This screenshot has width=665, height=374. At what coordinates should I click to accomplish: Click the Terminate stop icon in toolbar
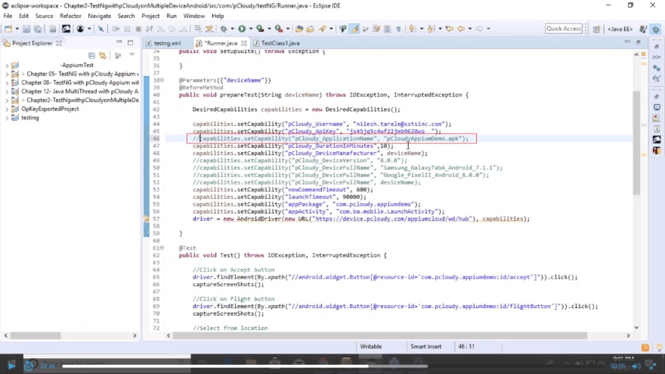pyautogui.click(x=138, y=29)
